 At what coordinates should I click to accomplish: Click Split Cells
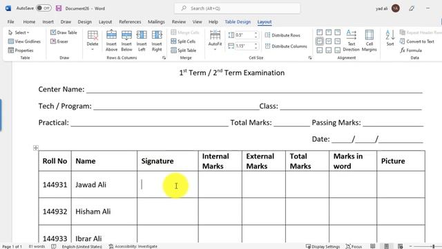tap(183, 41)
